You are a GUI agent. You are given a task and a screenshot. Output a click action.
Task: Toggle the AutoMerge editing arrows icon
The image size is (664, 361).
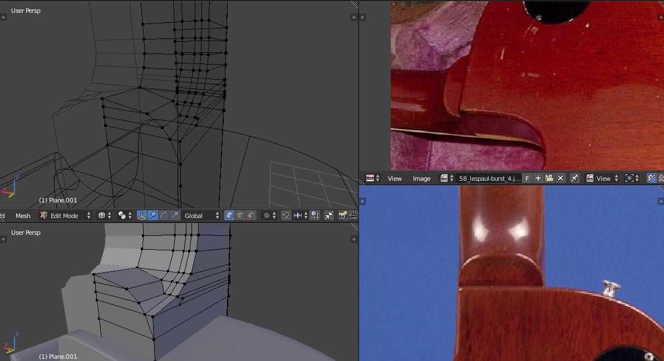(x=329, y=215)
